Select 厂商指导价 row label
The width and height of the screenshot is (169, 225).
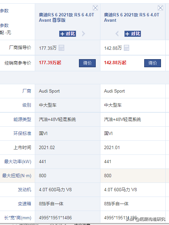pyautogui.click(x=20, y=47)
